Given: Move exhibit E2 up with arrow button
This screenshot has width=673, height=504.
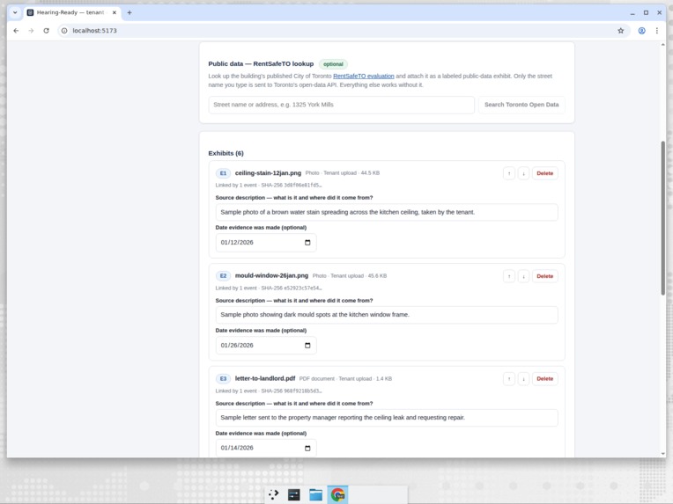Looking at the screenshot, I should [509, 276].
